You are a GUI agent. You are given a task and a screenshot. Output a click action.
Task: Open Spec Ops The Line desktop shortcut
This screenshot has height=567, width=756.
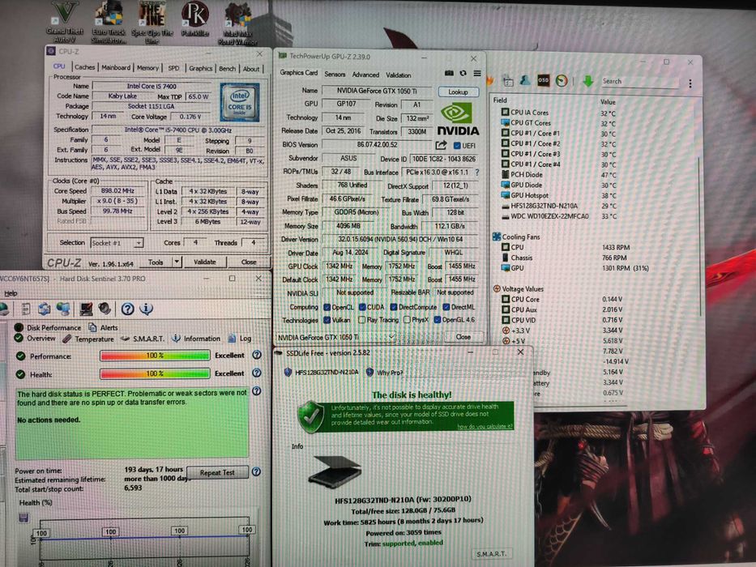tap(152, 22)
